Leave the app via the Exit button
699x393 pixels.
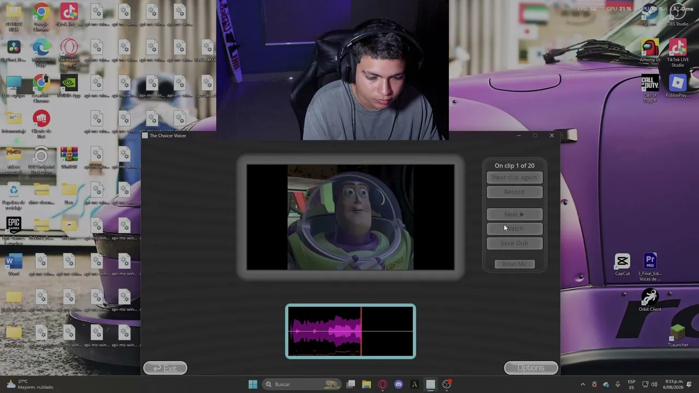tap(165, 368)
